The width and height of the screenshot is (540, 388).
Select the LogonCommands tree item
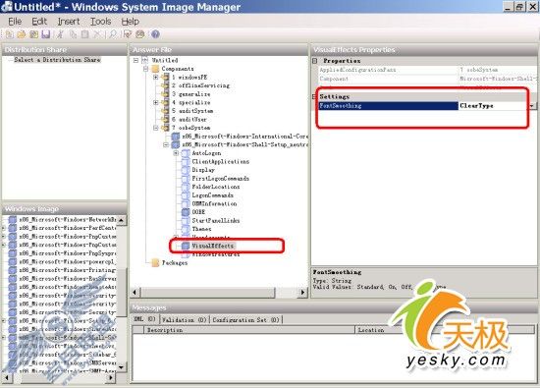pyautogui.click(x=212, y=195)
